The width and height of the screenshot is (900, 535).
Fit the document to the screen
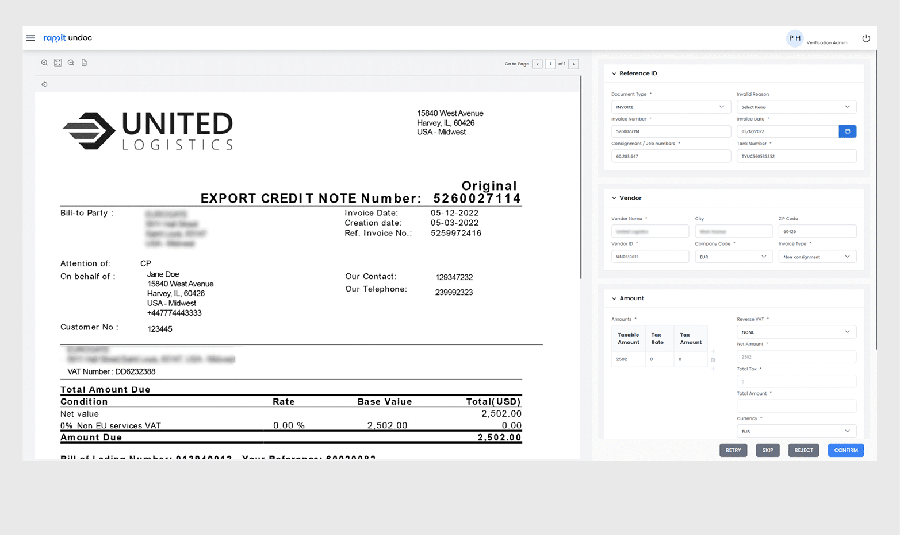tap(58, 62)
